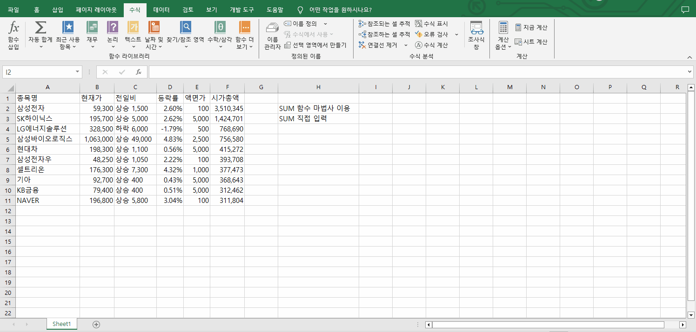Viewport: 696px width, 332px height.
Task: Open the Name Box dropdown arrow
Action: (x=78, y=72)
